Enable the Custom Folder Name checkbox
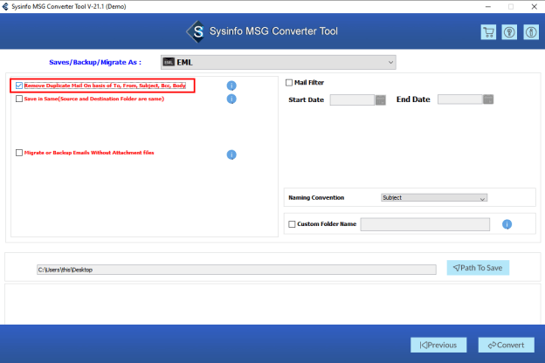The width and height of the screenshot is (545, 363). tap(292, 224)
